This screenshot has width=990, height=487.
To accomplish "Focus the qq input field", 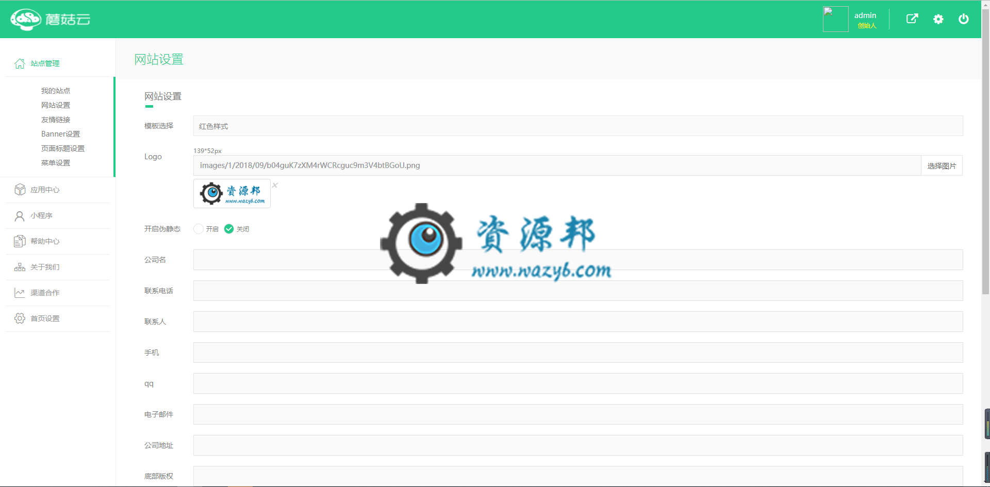I will pyautogui.click(x=578, y=383).
